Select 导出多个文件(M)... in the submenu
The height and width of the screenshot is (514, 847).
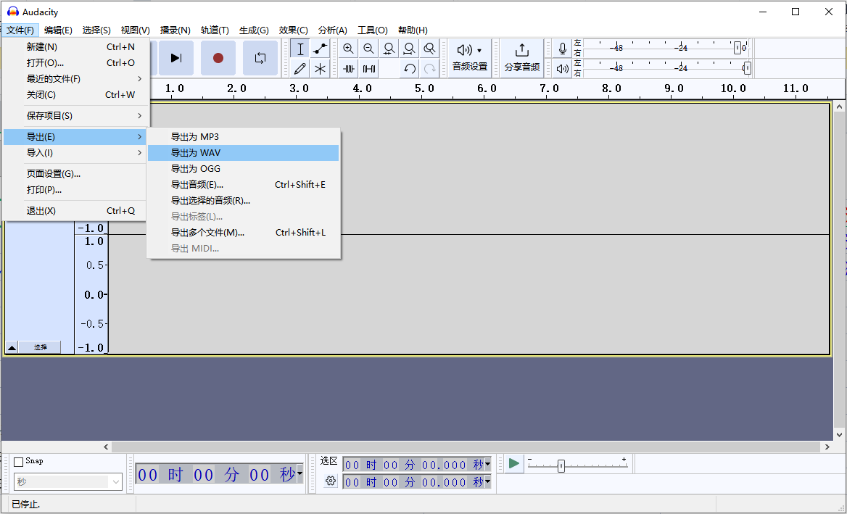(x=244, y=232)
